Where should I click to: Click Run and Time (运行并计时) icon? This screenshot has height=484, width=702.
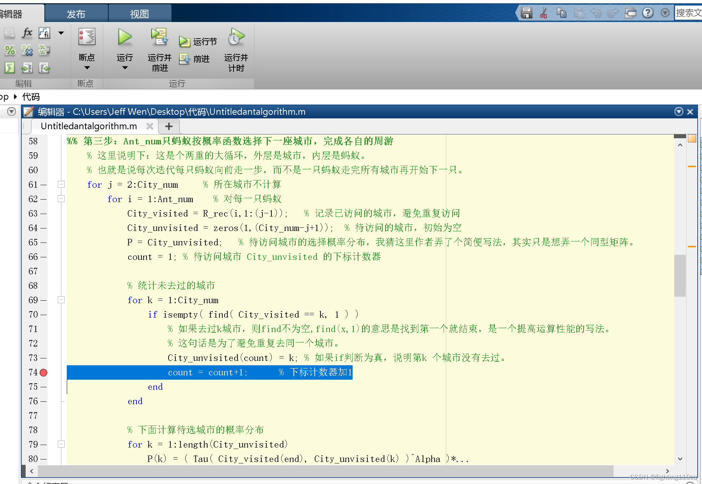point(236,37)
